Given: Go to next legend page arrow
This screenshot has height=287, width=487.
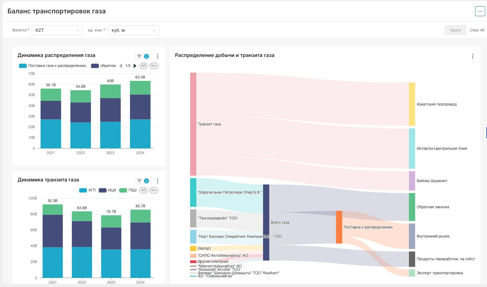Looking at the screenshot, I should coord(135,66).
